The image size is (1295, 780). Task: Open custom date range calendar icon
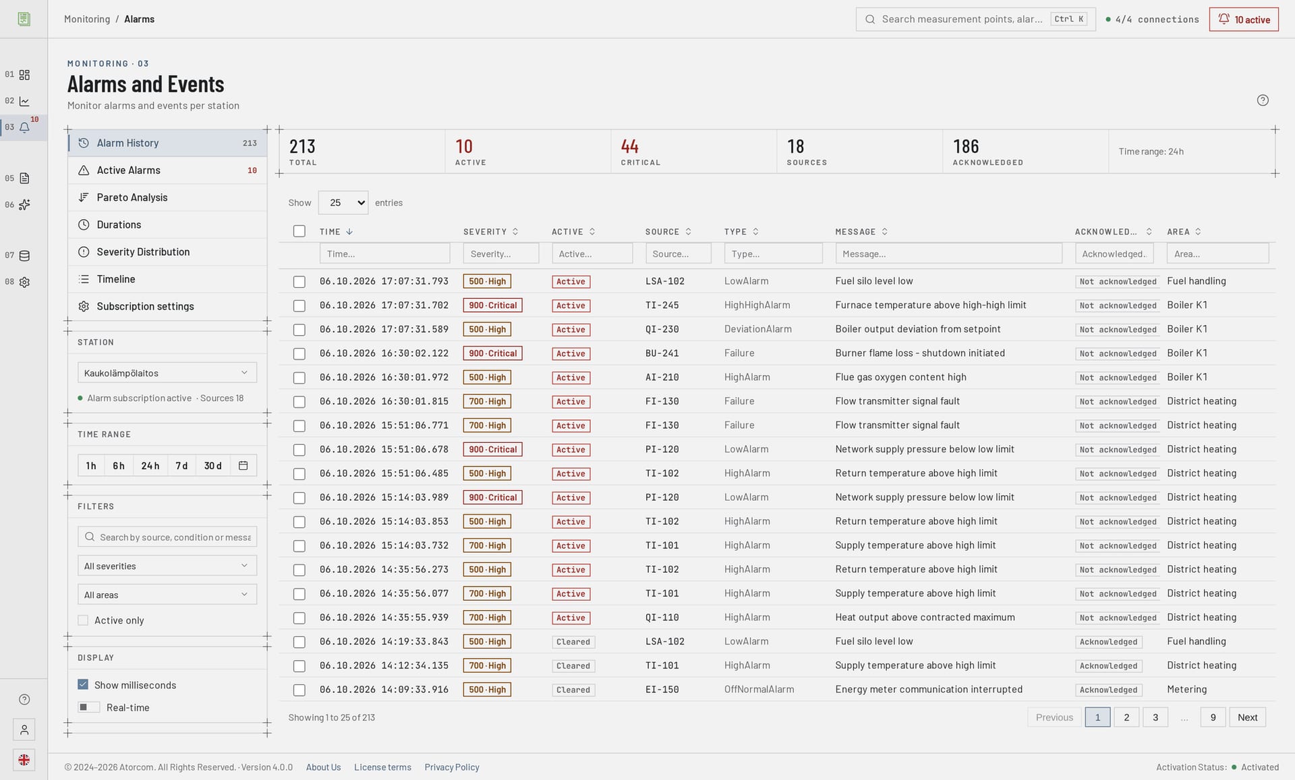point(243,466)
